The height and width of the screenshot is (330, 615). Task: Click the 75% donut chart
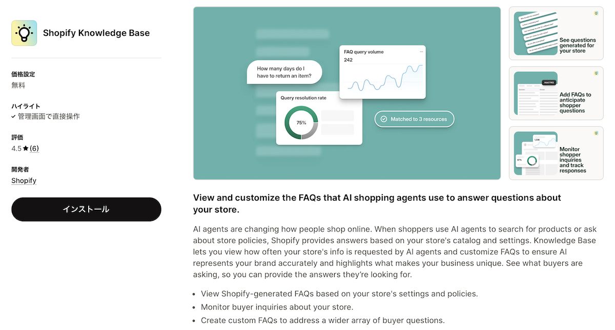coord(301,122)
